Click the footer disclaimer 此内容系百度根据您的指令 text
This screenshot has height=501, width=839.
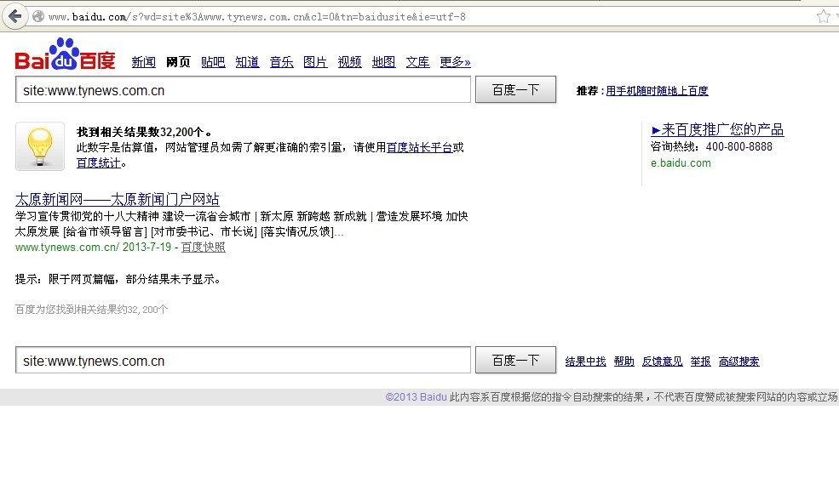[643, 397]
